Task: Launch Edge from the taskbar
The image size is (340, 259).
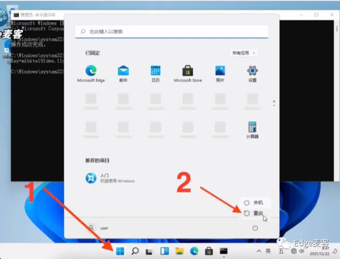Action: (194, 251)
